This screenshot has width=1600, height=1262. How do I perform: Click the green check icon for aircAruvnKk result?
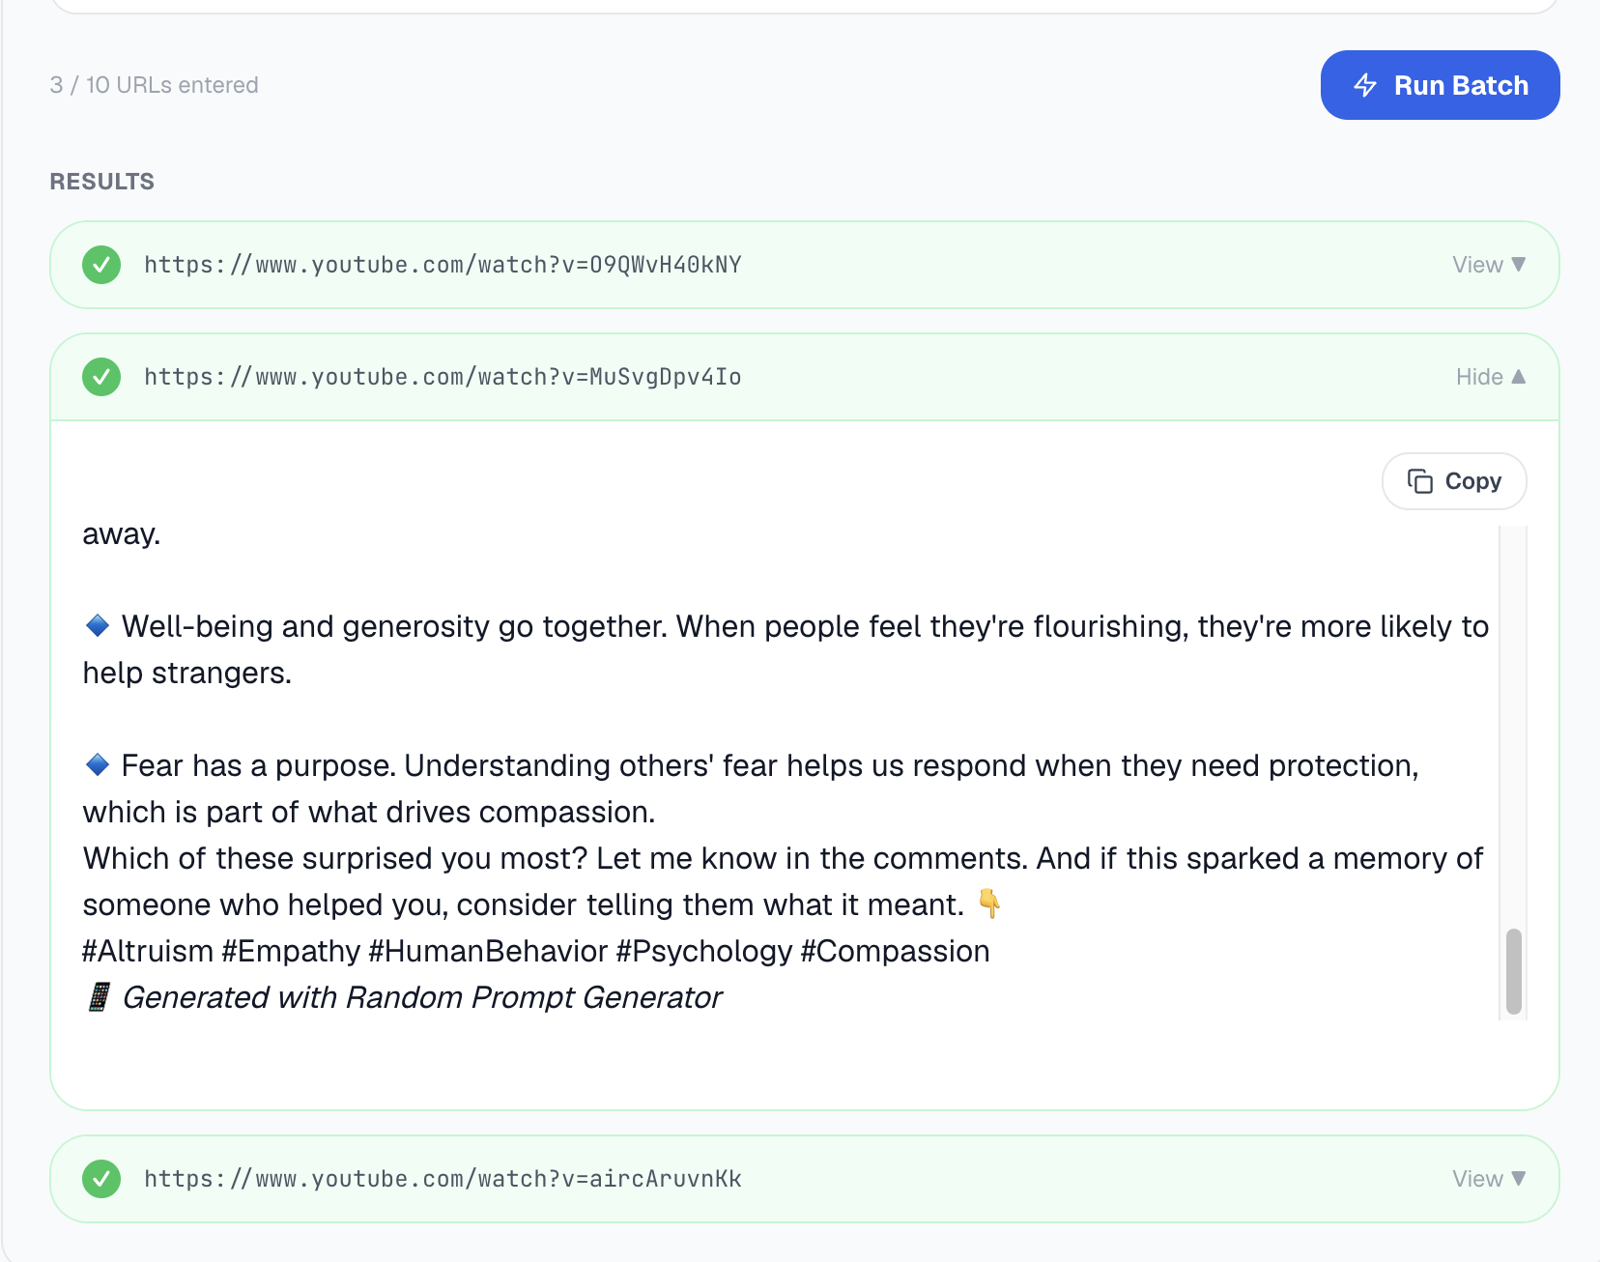point(101,1179)
